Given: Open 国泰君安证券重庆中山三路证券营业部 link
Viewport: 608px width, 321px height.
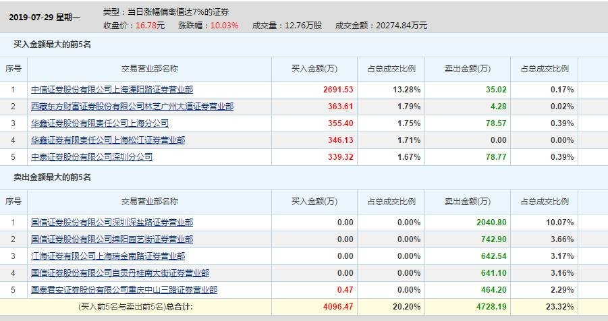Looking at the screenshot, I should (124, 290).
